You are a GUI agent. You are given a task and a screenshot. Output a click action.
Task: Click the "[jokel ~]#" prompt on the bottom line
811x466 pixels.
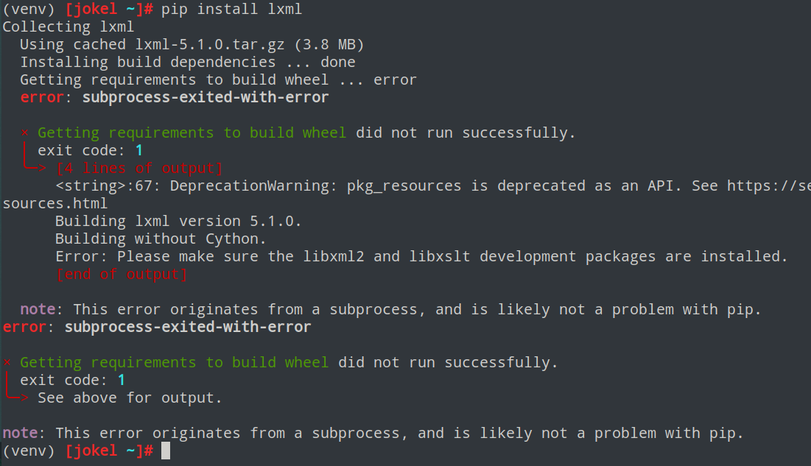[110, 451]
